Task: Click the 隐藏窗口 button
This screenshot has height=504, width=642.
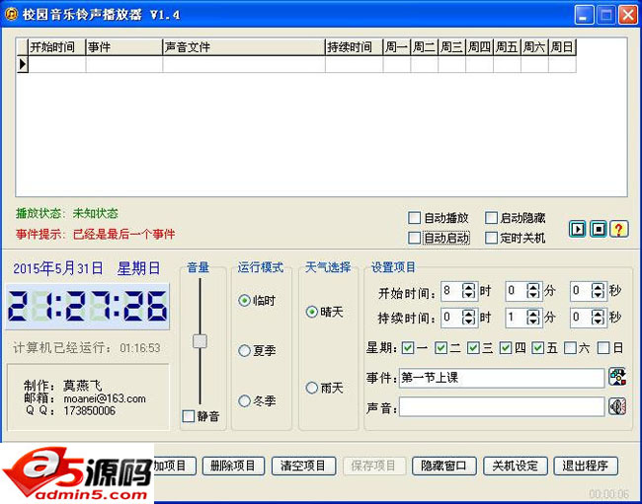Action: point(444,467)
